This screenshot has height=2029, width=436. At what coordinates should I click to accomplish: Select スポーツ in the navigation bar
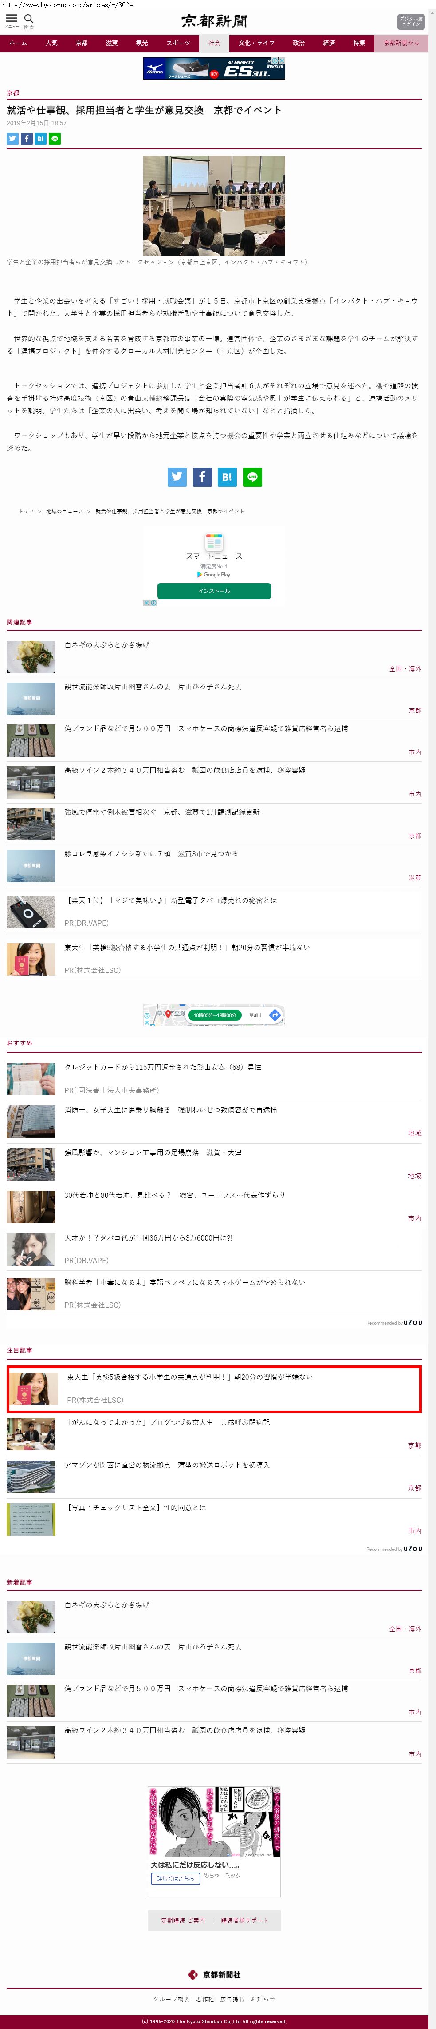pyautogui.click(x=177, y=43)
